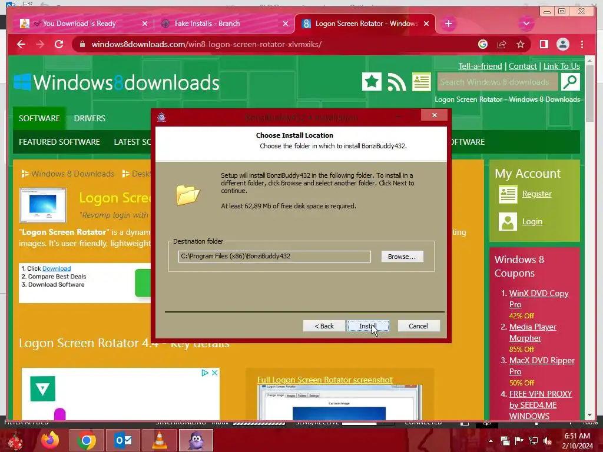Click the Logon Screen Rotator thumbnail
Screen dimensions: 603x452
pos(42,205)
